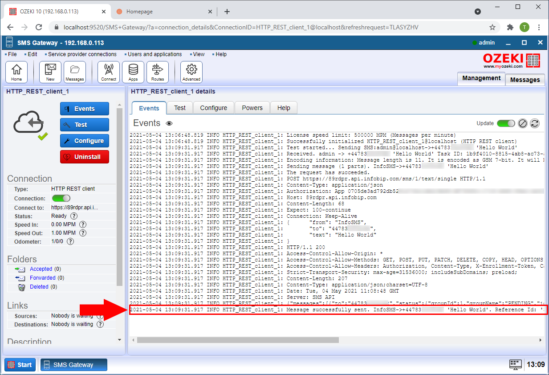Image resolution: width=549 pixels, height=375 pixels.
Task: Click SMS Gateway taskbar item
Action: coord(74,365)
